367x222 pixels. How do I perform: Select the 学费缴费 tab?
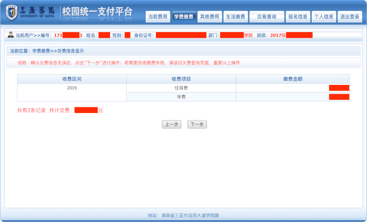pos(183,17)
